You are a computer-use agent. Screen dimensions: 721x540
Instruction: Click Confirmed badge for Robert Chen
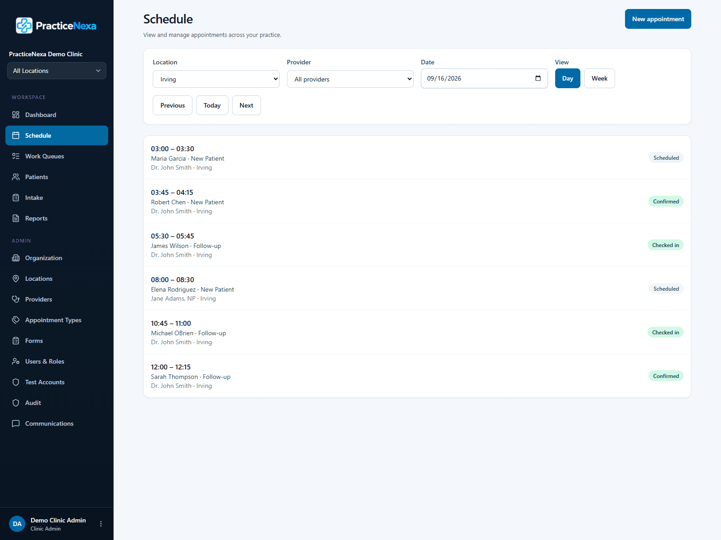pos(666,202)
